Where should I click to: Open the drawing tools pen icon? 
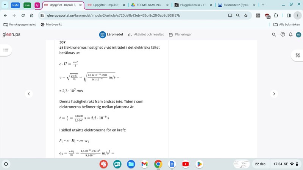(297, 55)
